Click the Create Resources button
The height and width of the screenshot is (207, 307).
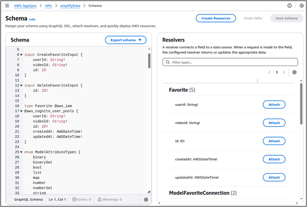pyautogui.click(x=216, y=18)
